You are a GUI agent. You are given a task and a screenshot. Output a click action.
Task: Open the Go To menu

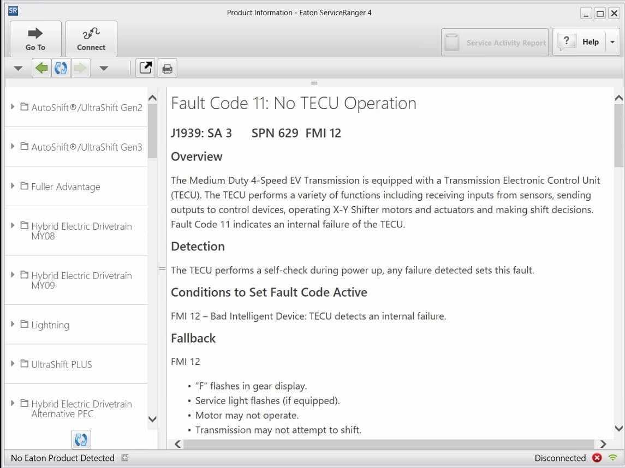(x=35, y=39)
